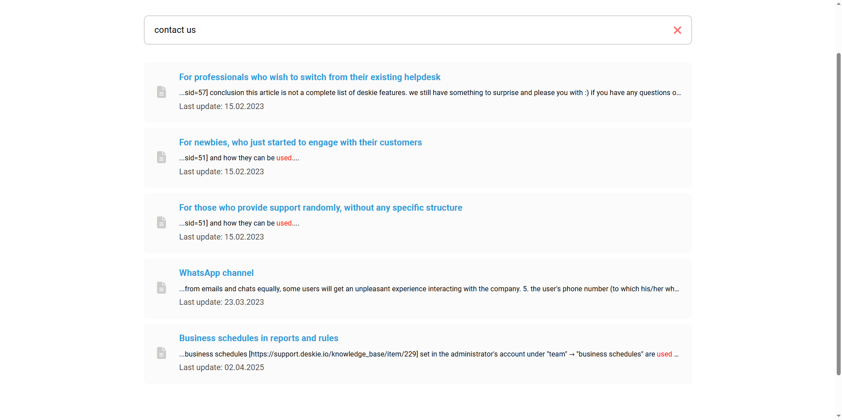Click the document icon beside the newbies article
Image resolution: width=842 pixels, height=420 pixels.
pyautogui.click(x=161, y=157)
